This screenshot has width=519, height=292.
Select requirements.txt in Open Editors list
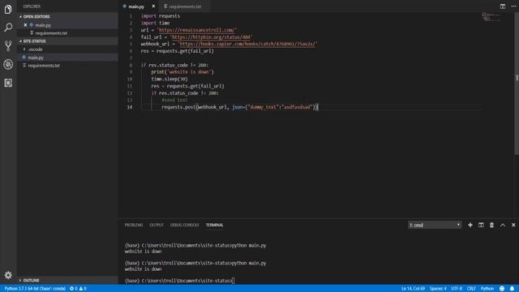51,33
